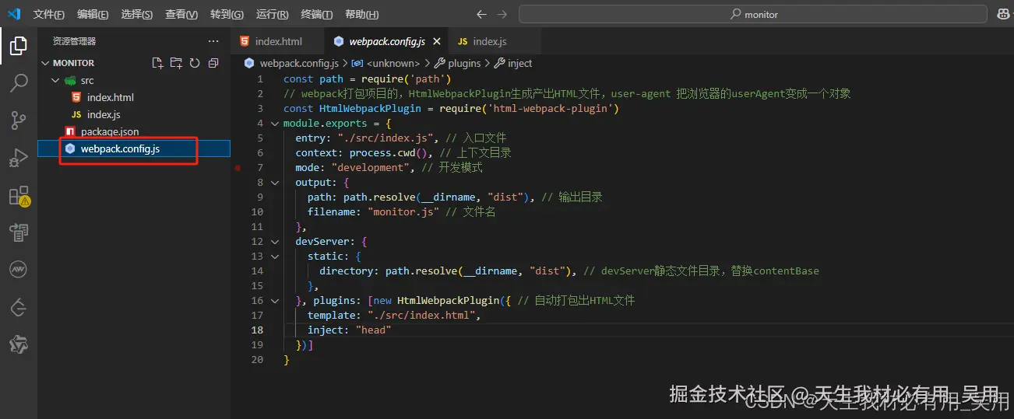Open the 文件(F) menu

49,15
